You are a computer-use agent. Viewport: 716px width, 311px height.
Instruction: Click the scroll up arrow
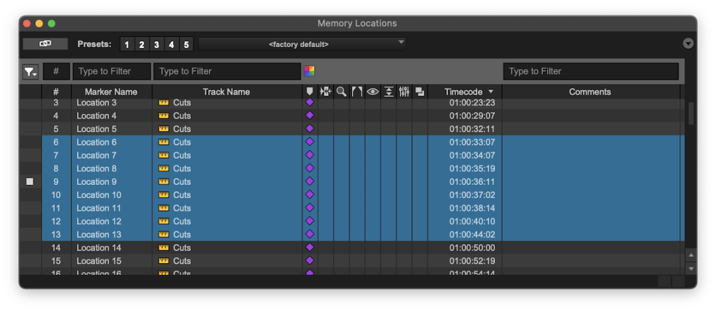pos(691,255)
